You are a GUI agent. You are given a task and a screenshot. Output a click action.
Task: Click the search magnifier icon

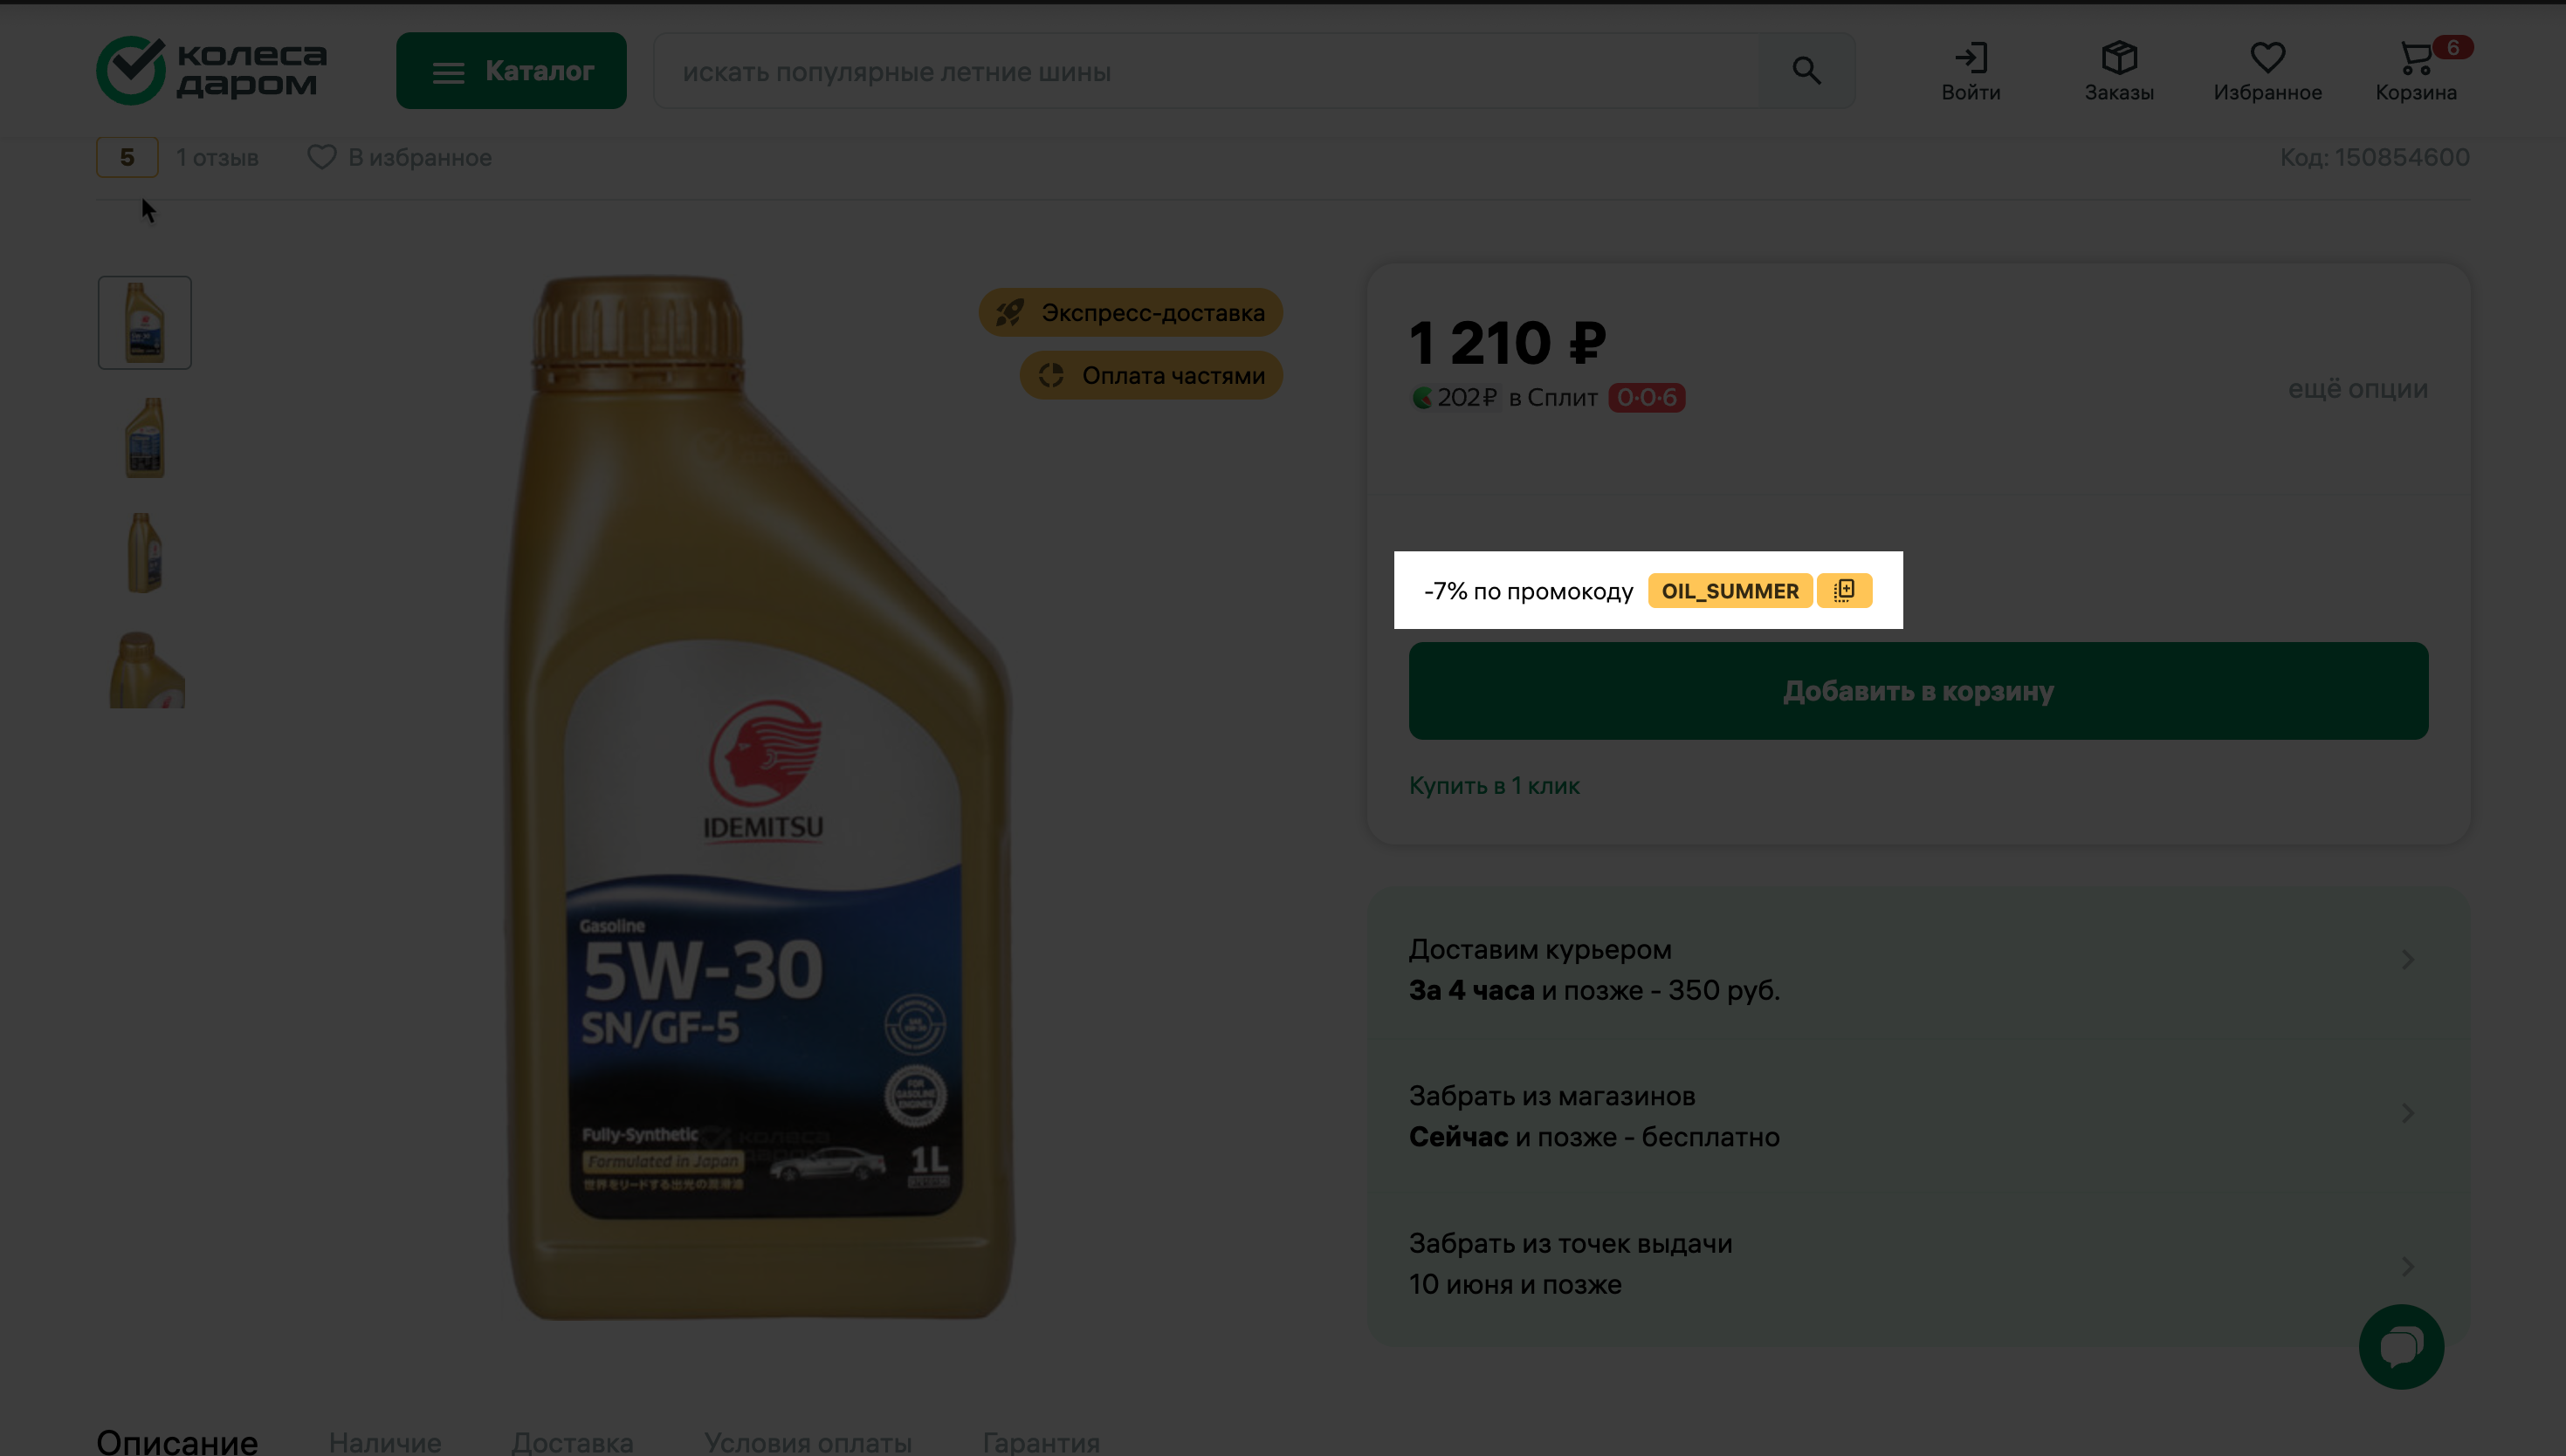1806,71
